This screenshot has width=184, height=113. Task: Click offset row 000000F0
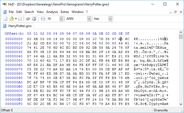[x=14, y=104]
